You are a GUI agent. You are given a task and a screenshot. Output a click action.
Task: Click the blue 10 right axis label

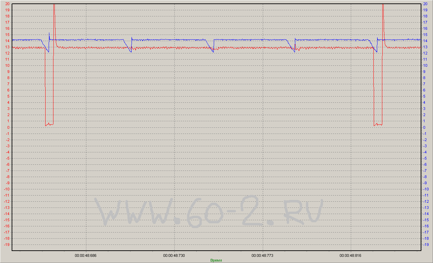425,65
